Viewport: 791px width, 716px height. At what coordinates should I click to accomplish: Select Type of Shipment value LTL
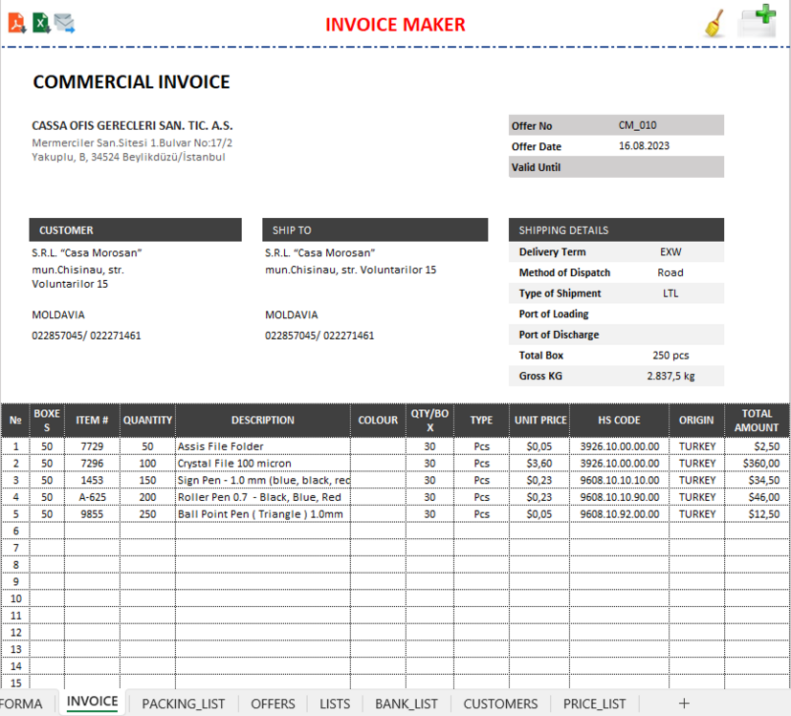(670, 293)
